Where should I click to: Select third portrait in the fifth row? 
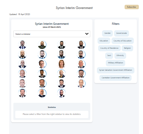click(61, 83)
